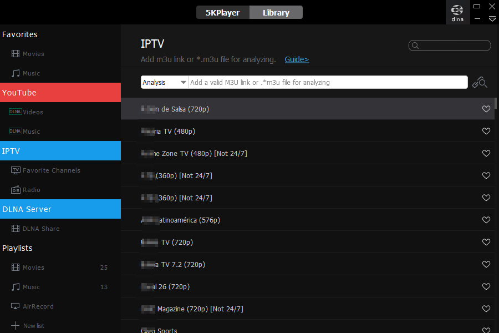The height and width of the screenshot is (333, 499).
Task: Toggle heart on first '(360p) [Not 24/7]' row
Action: point(486,175)
